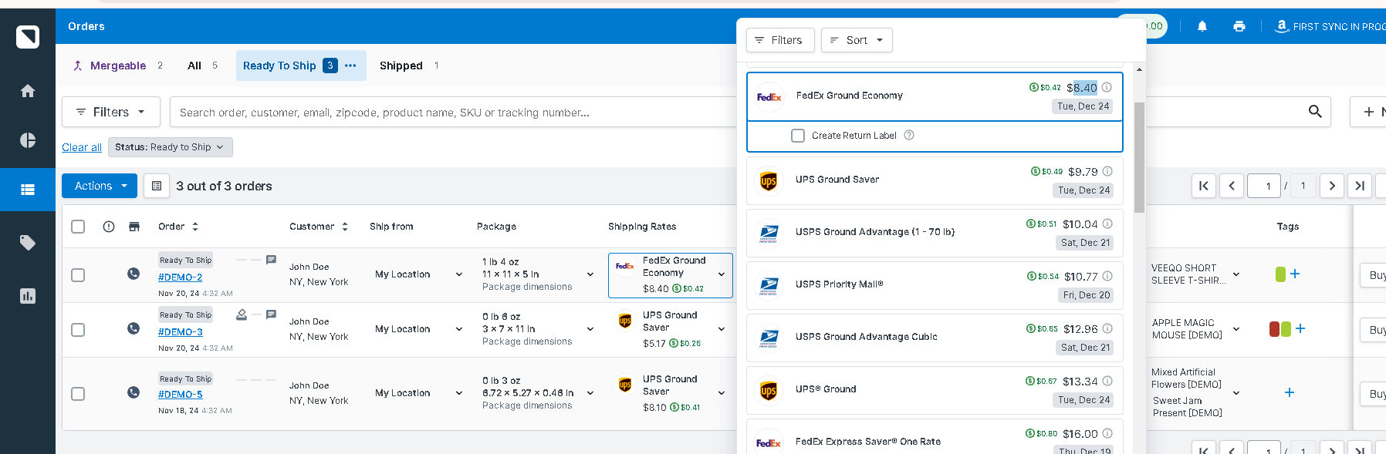Open Sort dropdown in rates panel
This screenshot has height=454, width=1386.
pos(857,40)
